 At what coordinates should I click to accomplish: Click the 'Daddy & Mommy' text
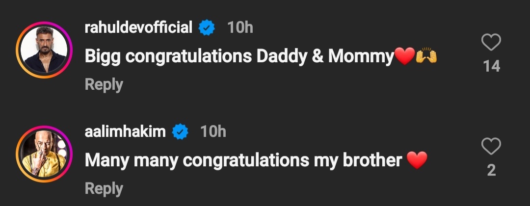click(x=325, y=57)
